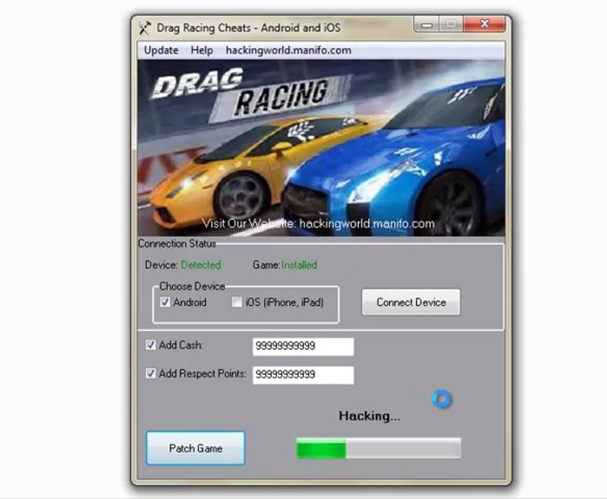This screenshot has width=607, height=499.
Task: Click the green 'Detected' device status
Action: (201, 265)
